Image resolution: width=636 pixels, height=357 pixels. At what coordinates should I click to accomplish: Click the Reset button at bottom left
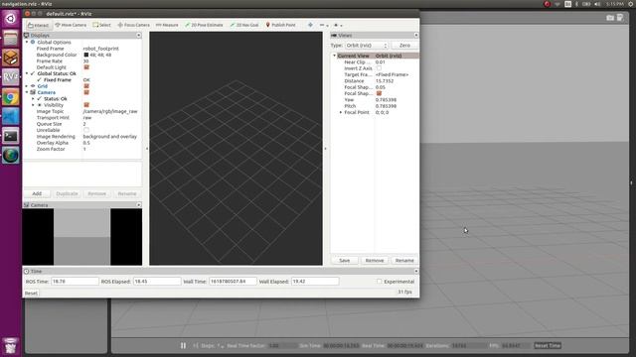pyautogui.click(x=31, y=294)
